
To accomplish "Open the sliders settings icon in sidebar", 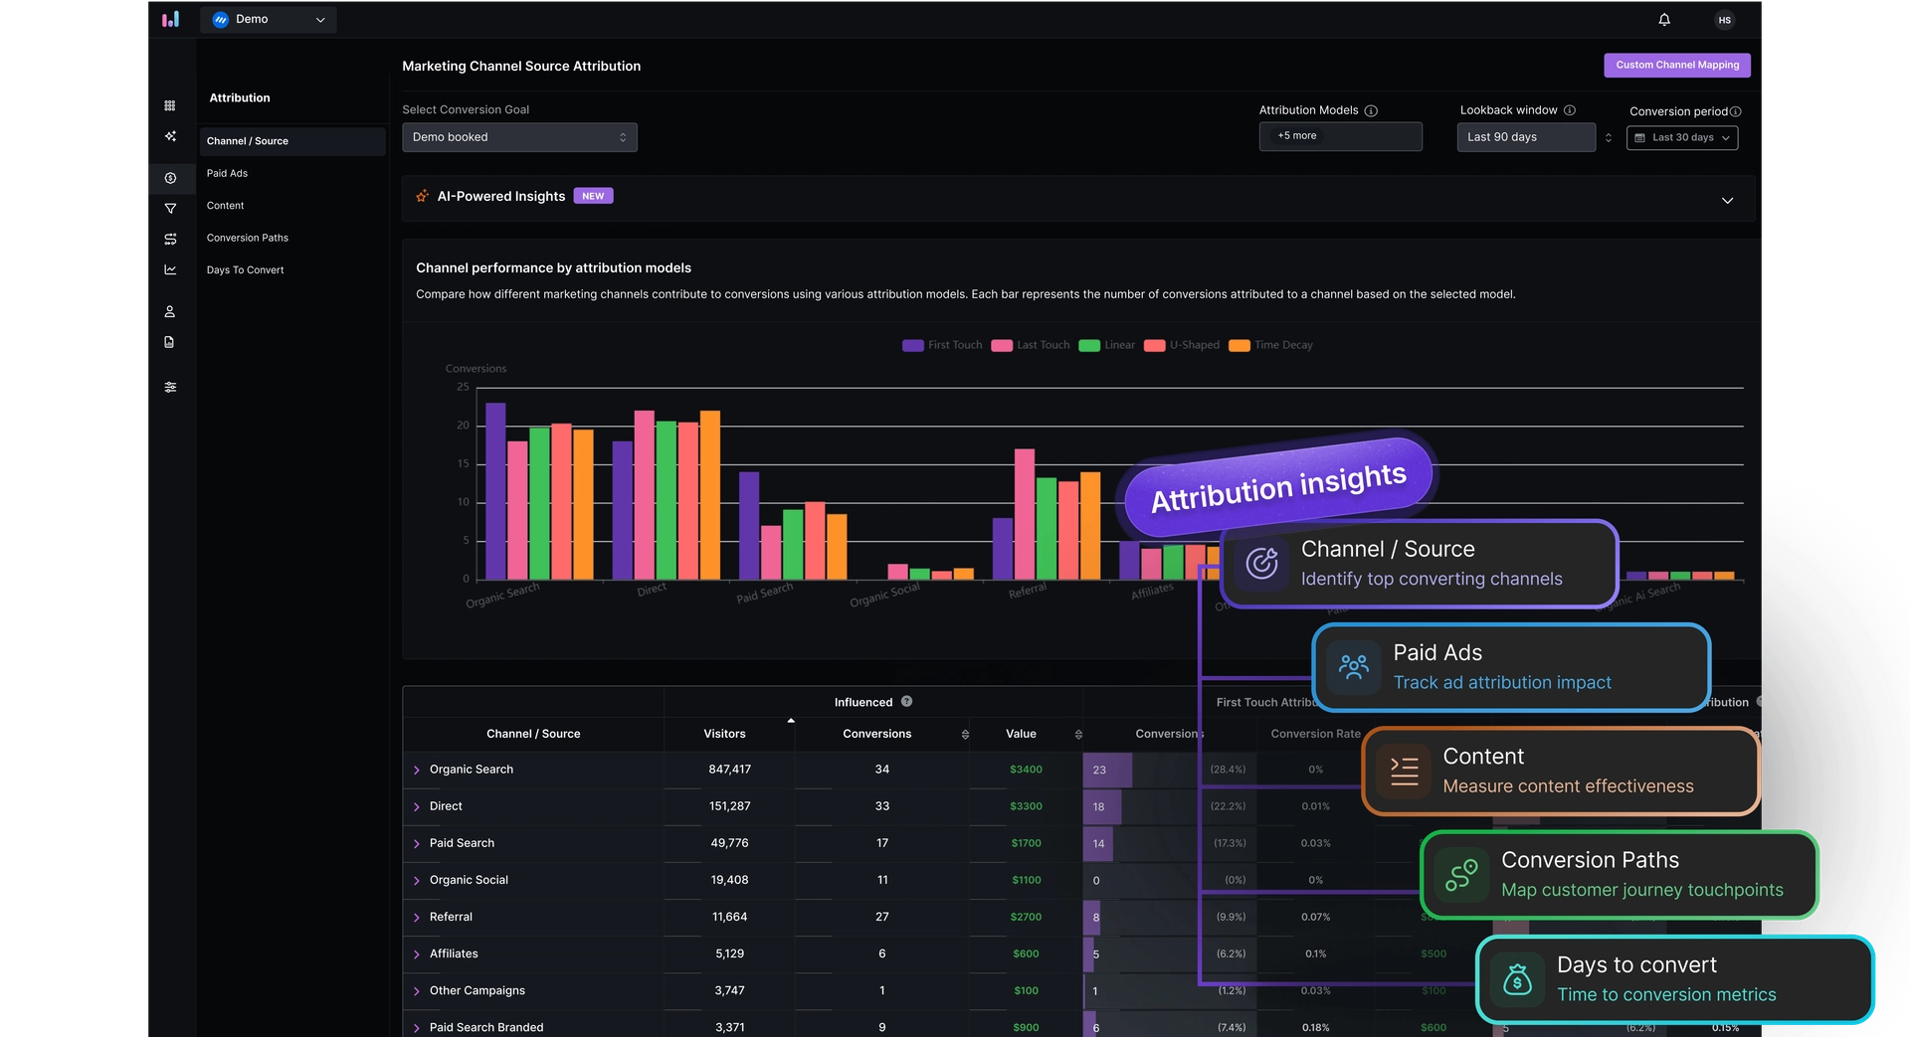I will pos(170,387).
